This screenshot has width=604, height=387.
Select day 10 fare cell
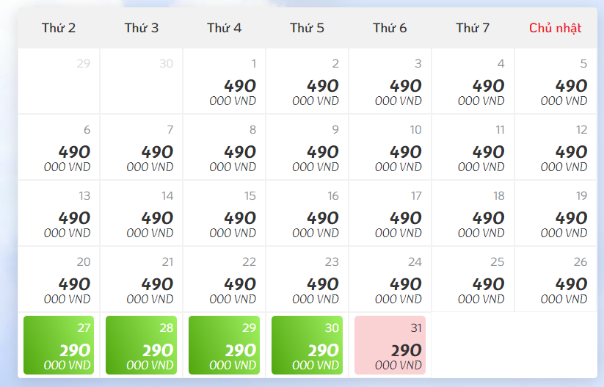pyautogui.click(x=390, y=148)
